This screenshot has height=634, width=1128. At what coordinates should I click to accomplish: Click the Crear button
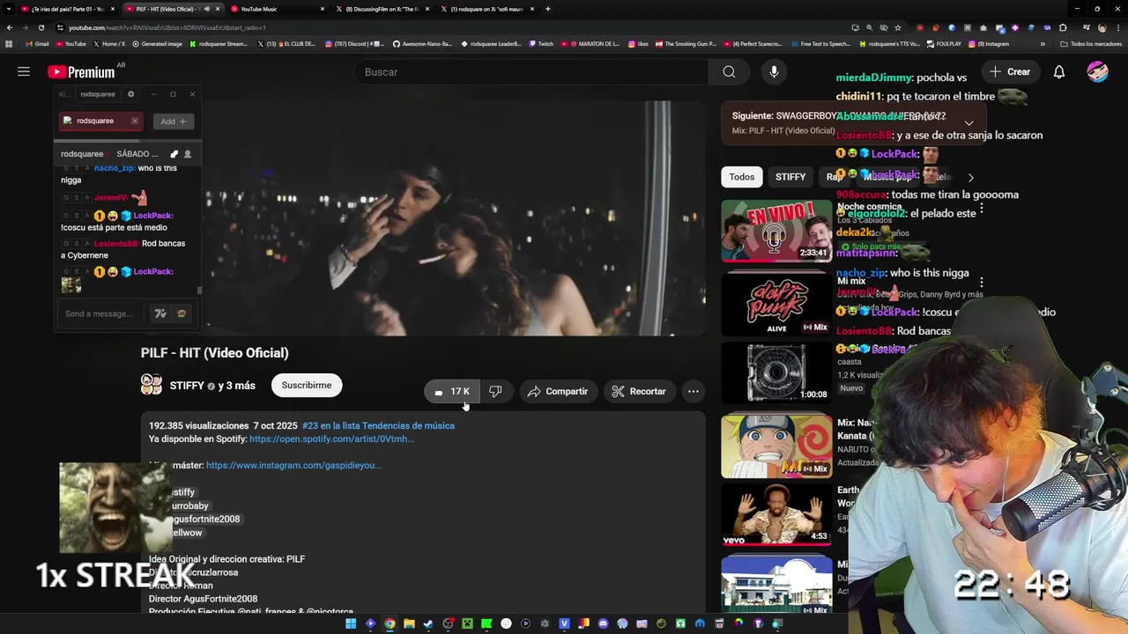(x=1010, y=71)
